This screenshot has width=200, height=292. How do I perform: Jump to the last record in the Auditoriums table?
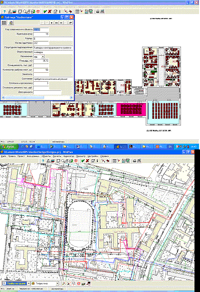tap(57, 23)
